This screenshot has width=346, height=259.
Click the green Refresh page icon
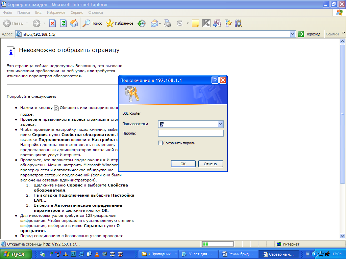pos(63,23)
